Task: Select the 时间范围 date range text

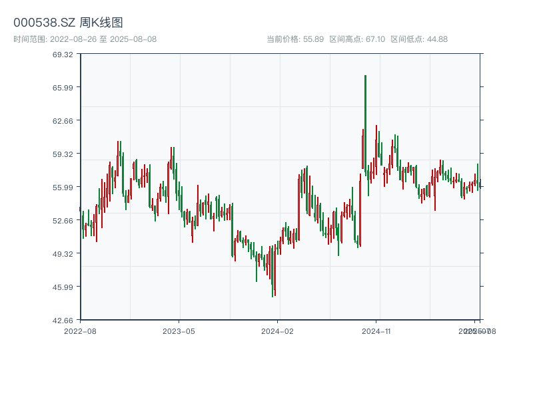Action: pos(85,39)
